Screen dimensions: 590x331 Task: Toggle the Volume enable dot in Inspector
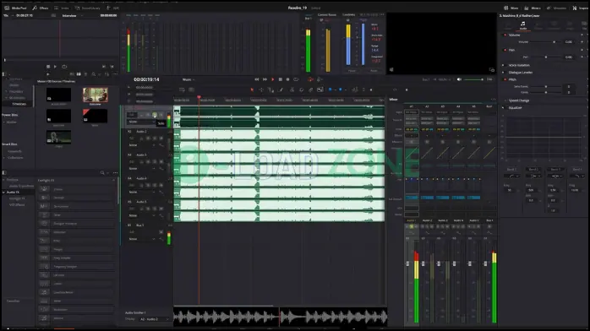click(x=505, y=35)
